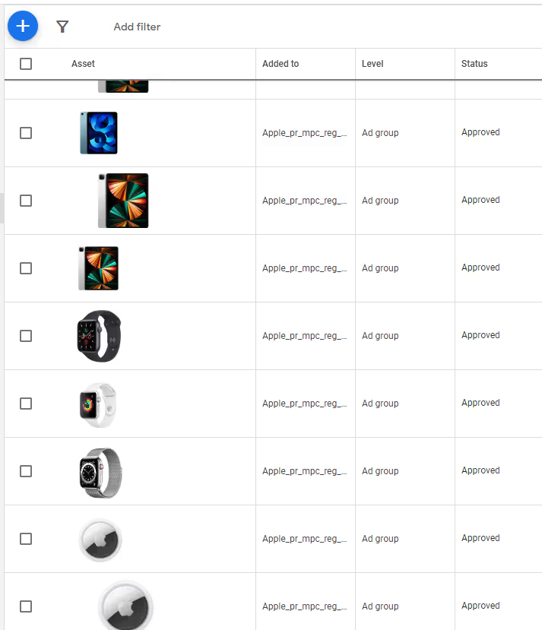Open the Apple_pr_mpc_reg link in the iPad Air row
The image size is (542, 630).
(x=305, y=133)
